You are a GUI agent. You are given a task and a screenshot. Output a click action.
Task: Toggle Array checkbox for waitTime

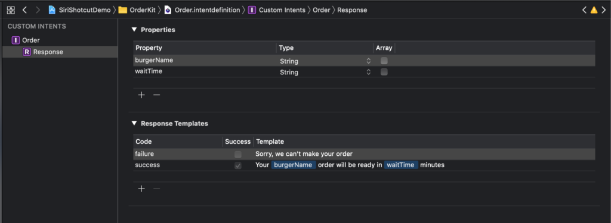click(x=384, y=72)
